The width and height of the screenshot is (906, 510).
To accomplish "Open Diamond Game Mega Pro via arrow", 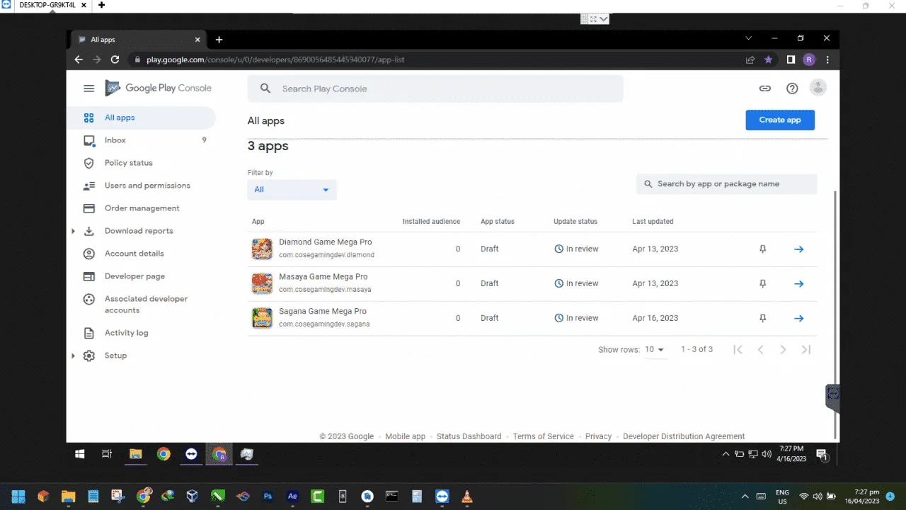I will click(x=799, y=249).
